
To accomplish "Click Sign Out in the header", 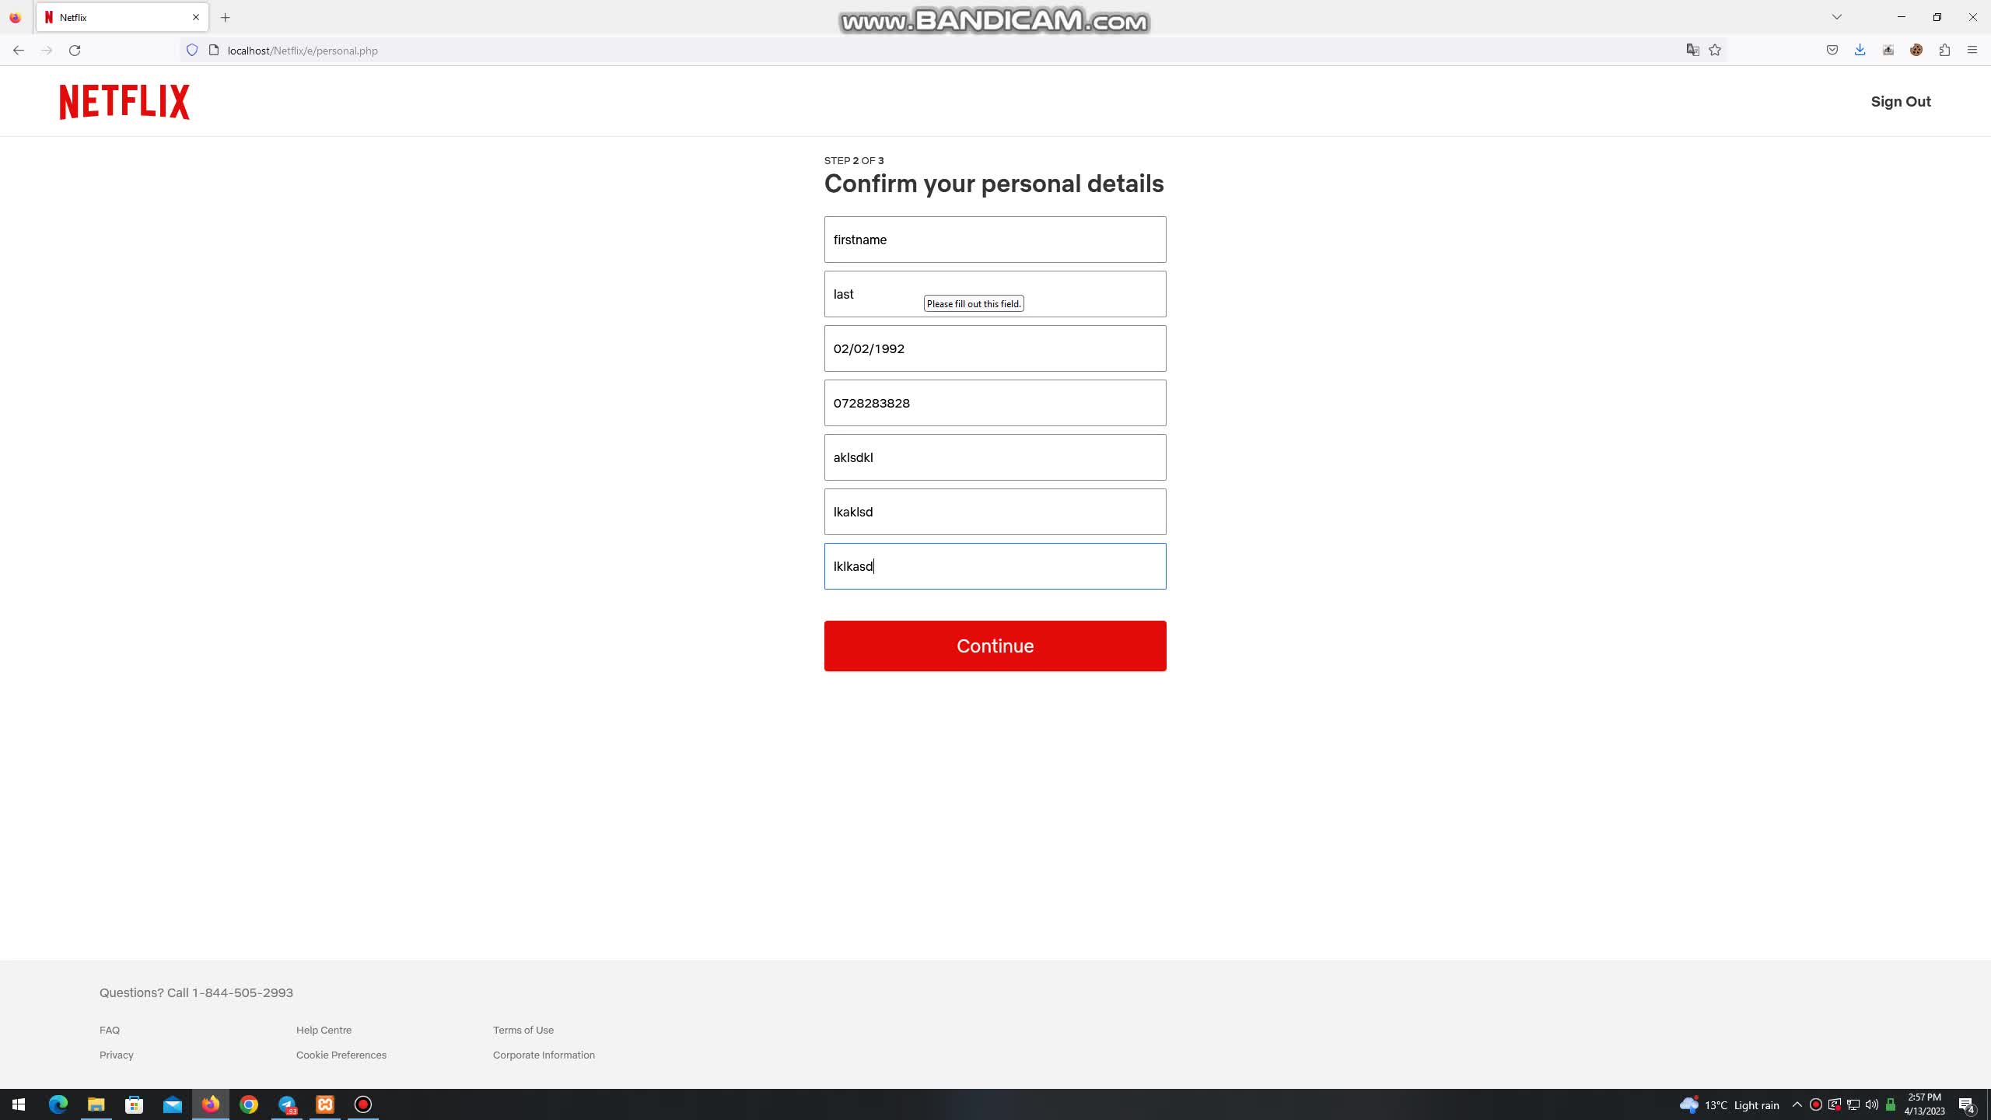I will 1900,101.
